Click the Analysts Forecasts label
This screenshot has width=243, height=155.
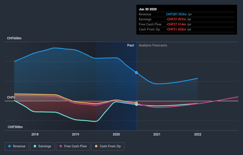point(153,45)
